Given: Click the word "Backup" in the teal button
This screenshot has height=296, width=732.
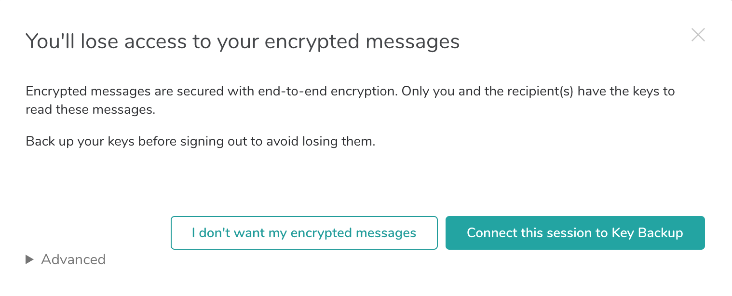Looking at the screenshot, I should click(661, 233).
